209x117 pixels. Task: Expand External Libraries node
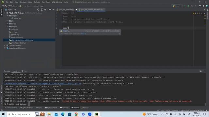pyautogui.click(x=5, y=45)
